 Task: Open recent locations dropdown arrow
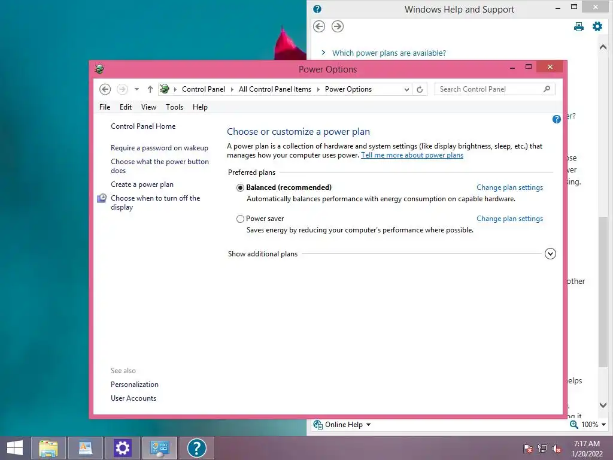(137, 89)
